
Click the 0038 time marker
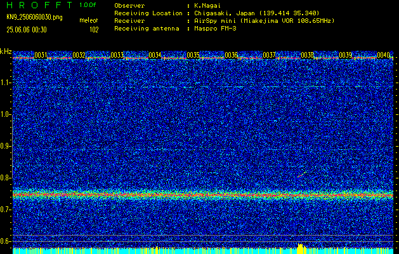tap(308, 55)
